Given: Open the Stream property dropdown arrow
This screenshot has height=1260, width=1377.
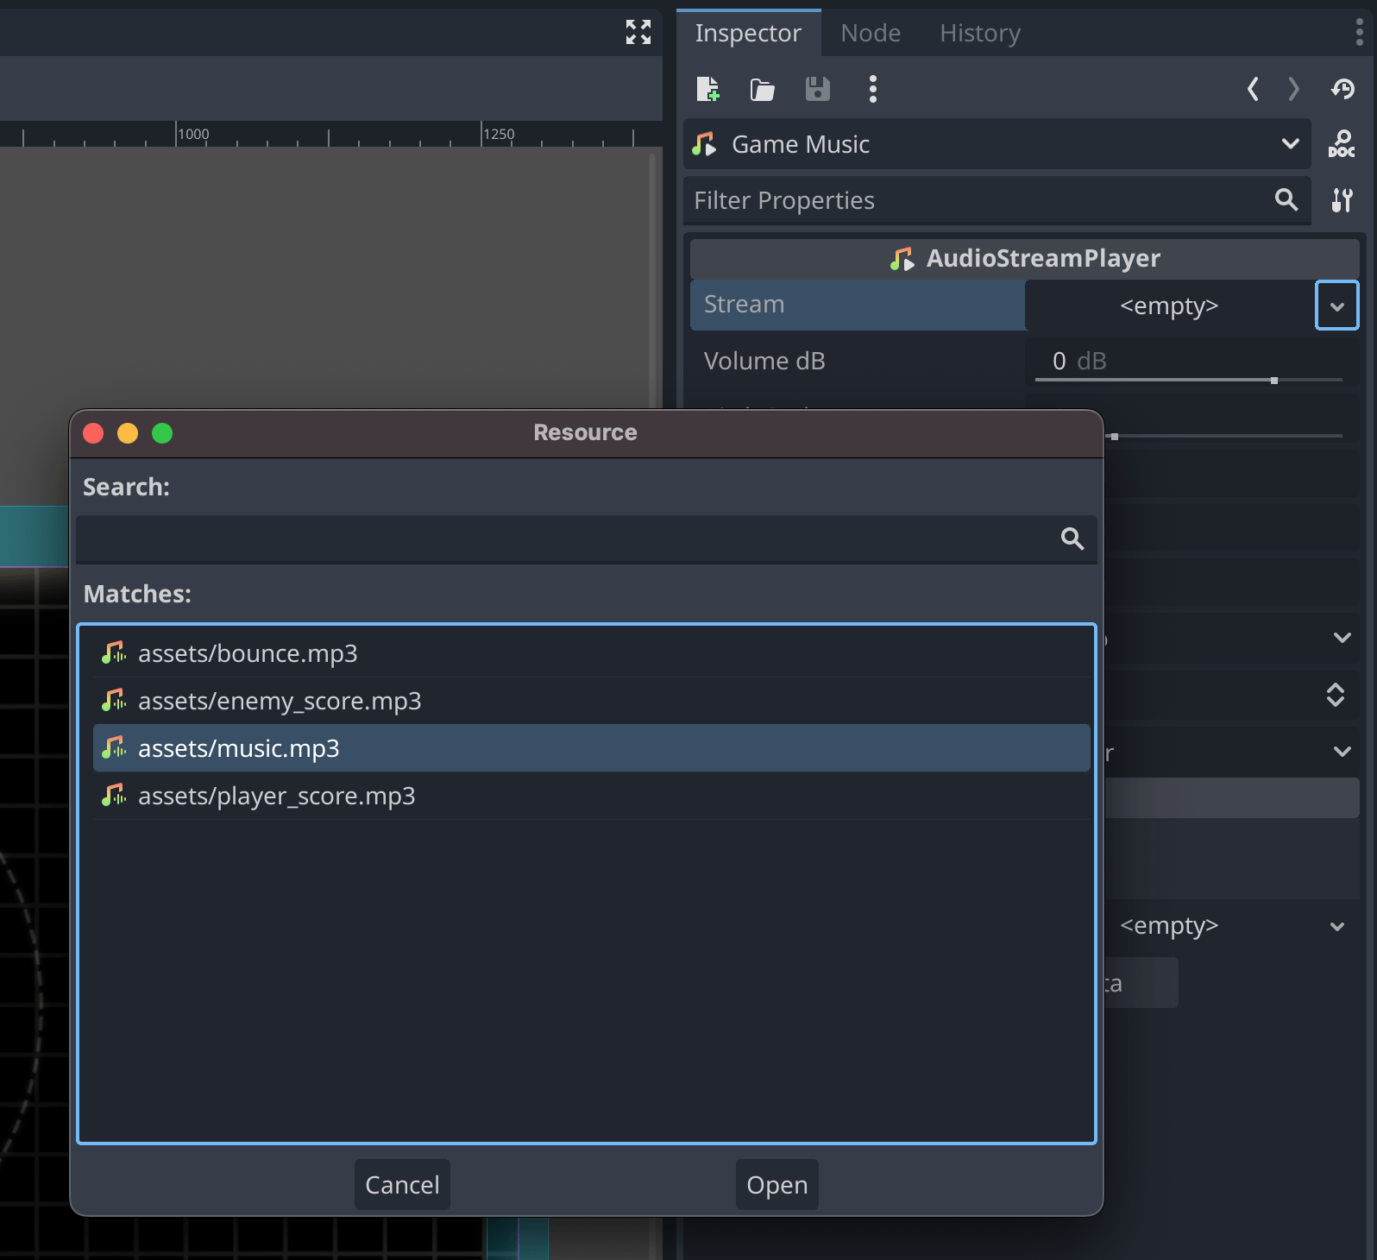Looking at the screenshot, I should 1336,306.
